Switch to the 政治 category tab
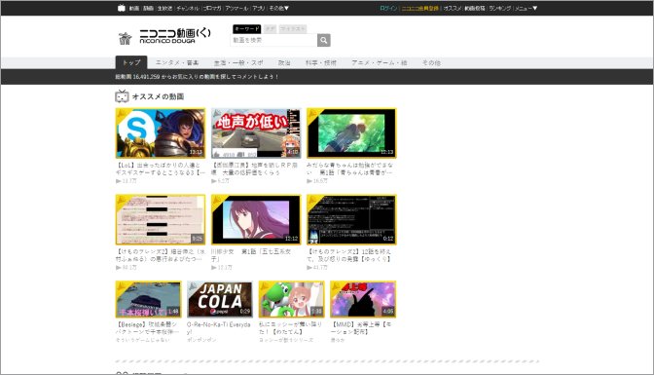 (x=284, y=62)
